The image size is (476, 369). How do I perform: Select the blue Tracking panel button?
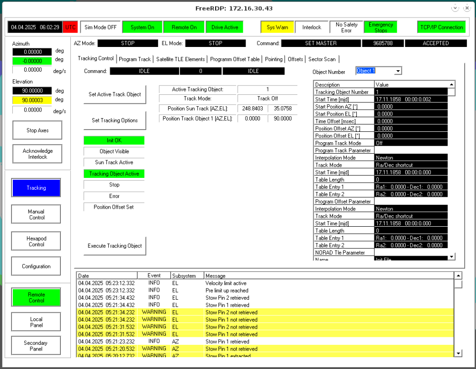(36, 188)
